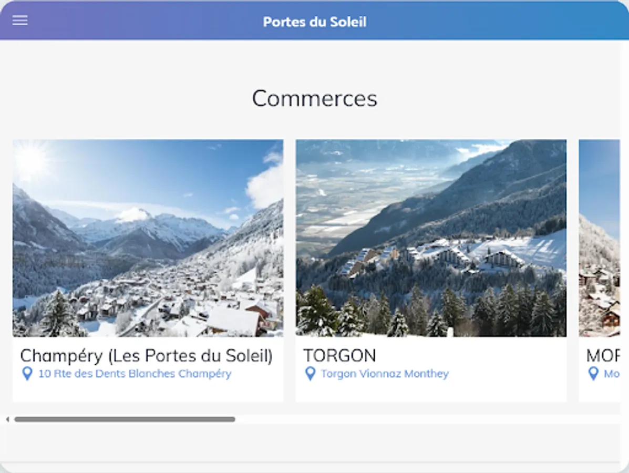Click the Champéry (Les Portes du Soleil) title text
Image resolution: width=629 pixels, height=473 pixels.
click(147, 355)
